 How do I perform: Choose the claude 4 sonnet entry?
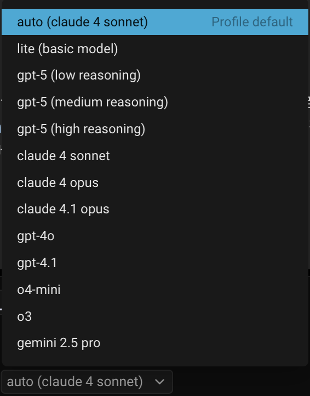tap(155, 156)
